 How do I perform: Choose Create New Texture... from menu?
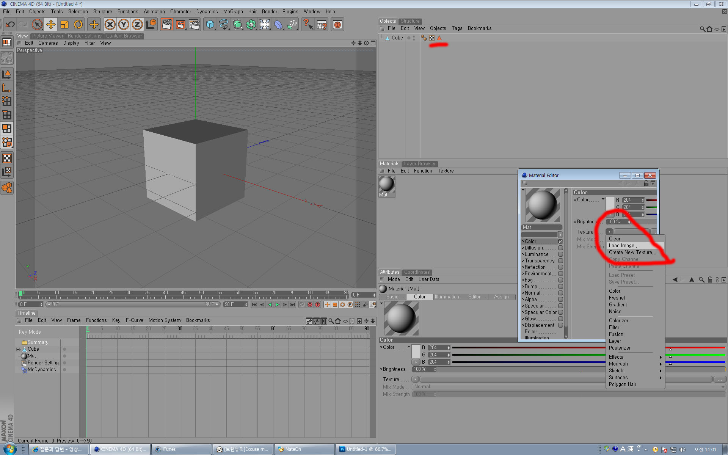click(x=635, y=252)
